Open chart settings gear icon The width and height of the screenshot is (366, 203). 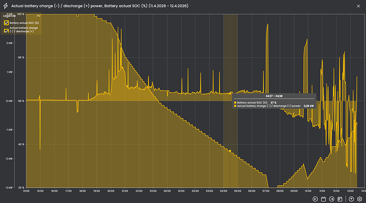coord(360,199)
